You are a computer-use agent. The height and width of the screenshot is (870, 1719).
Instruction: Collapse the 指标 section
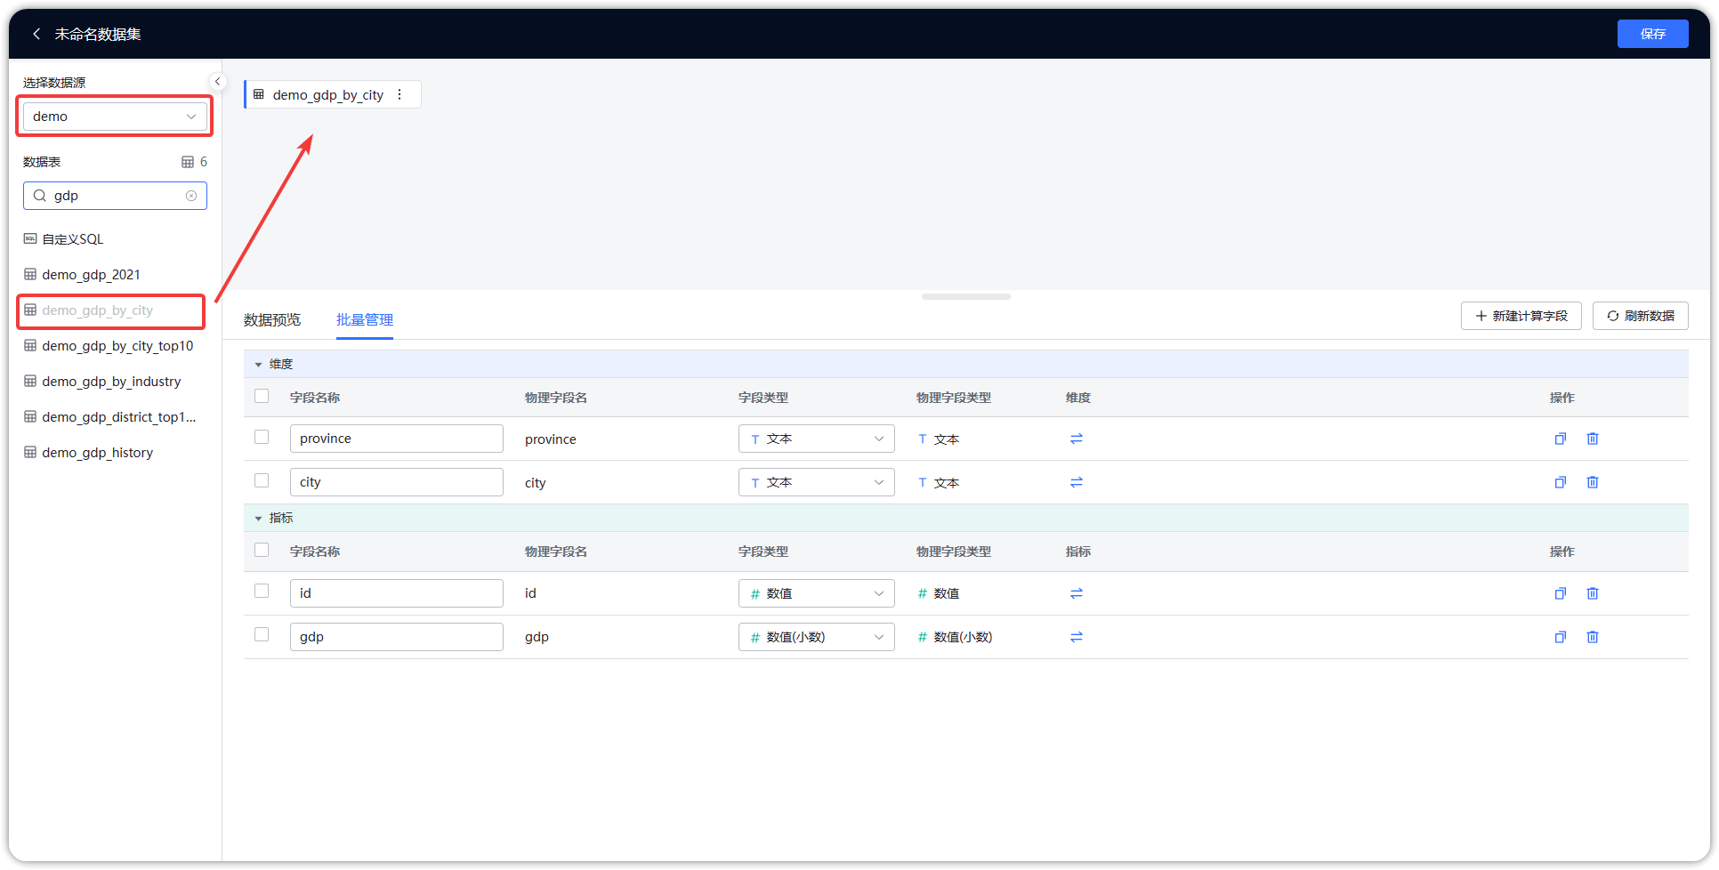pyautogui.click(x=259, y=519)
